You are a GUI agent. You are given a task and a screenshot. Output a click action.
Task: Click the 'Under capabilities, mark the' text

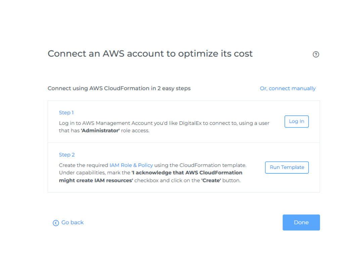pyautogui.click(x=94, y=173)
